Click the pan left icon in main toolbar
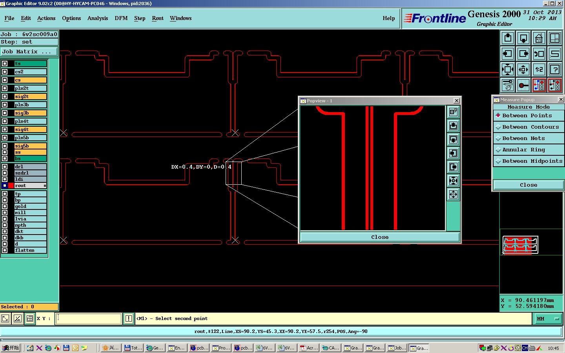This screenshot has width=565, height=353. (508, 54)
